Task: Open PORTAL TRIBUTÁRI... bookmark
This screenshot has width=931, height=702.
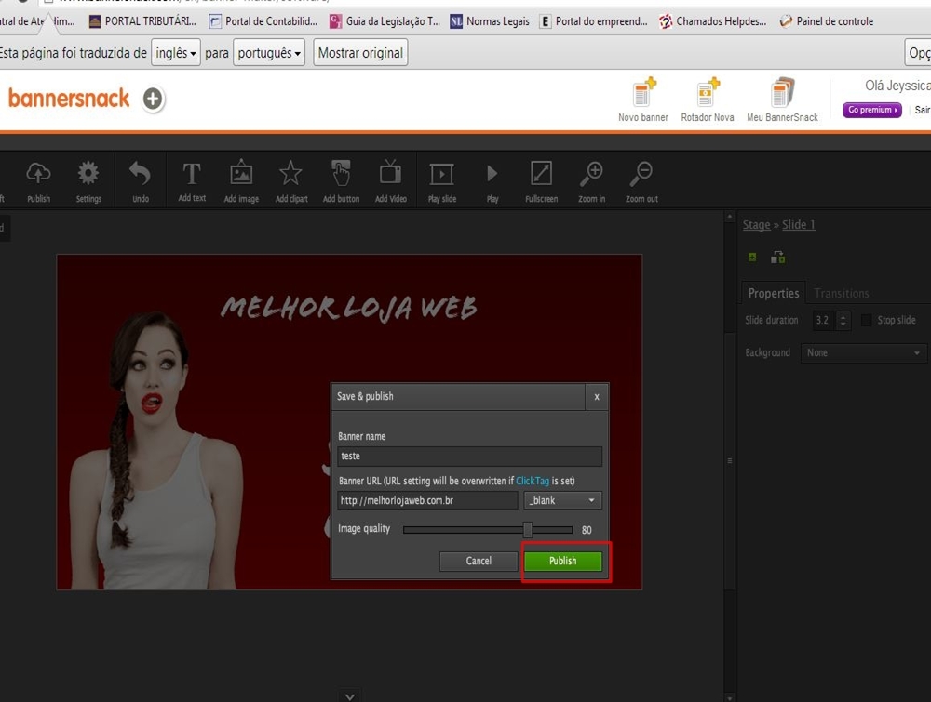Action: click(142, 21)
